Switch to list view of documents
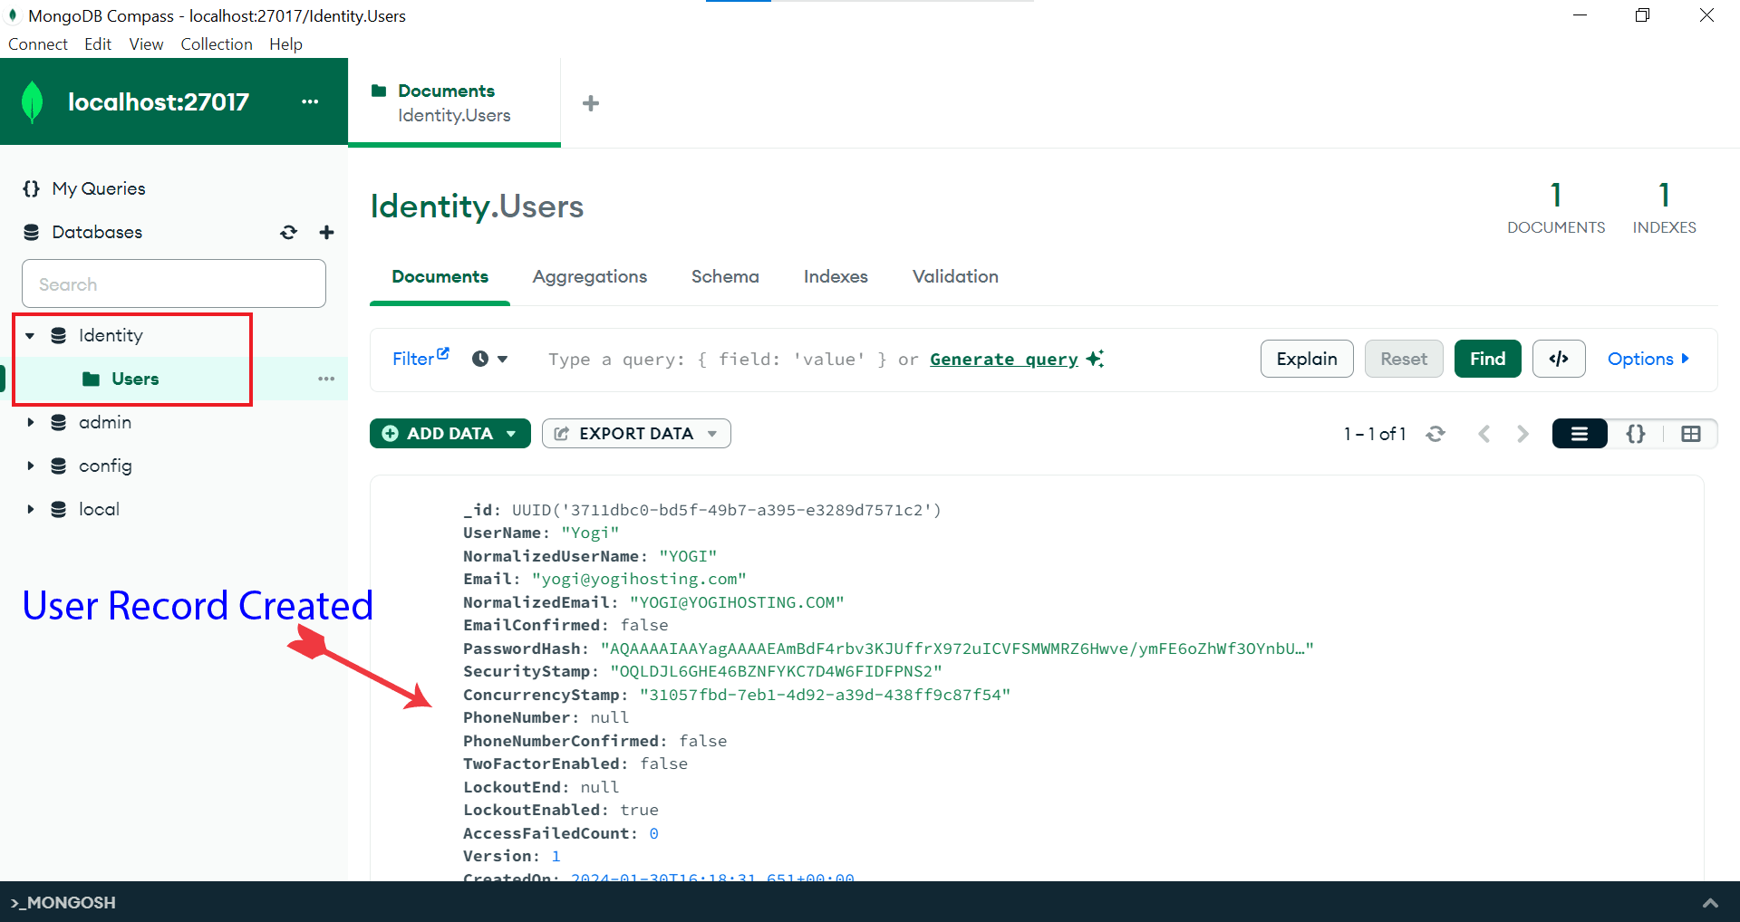 pyautogui.click(x=1580, y=434)
